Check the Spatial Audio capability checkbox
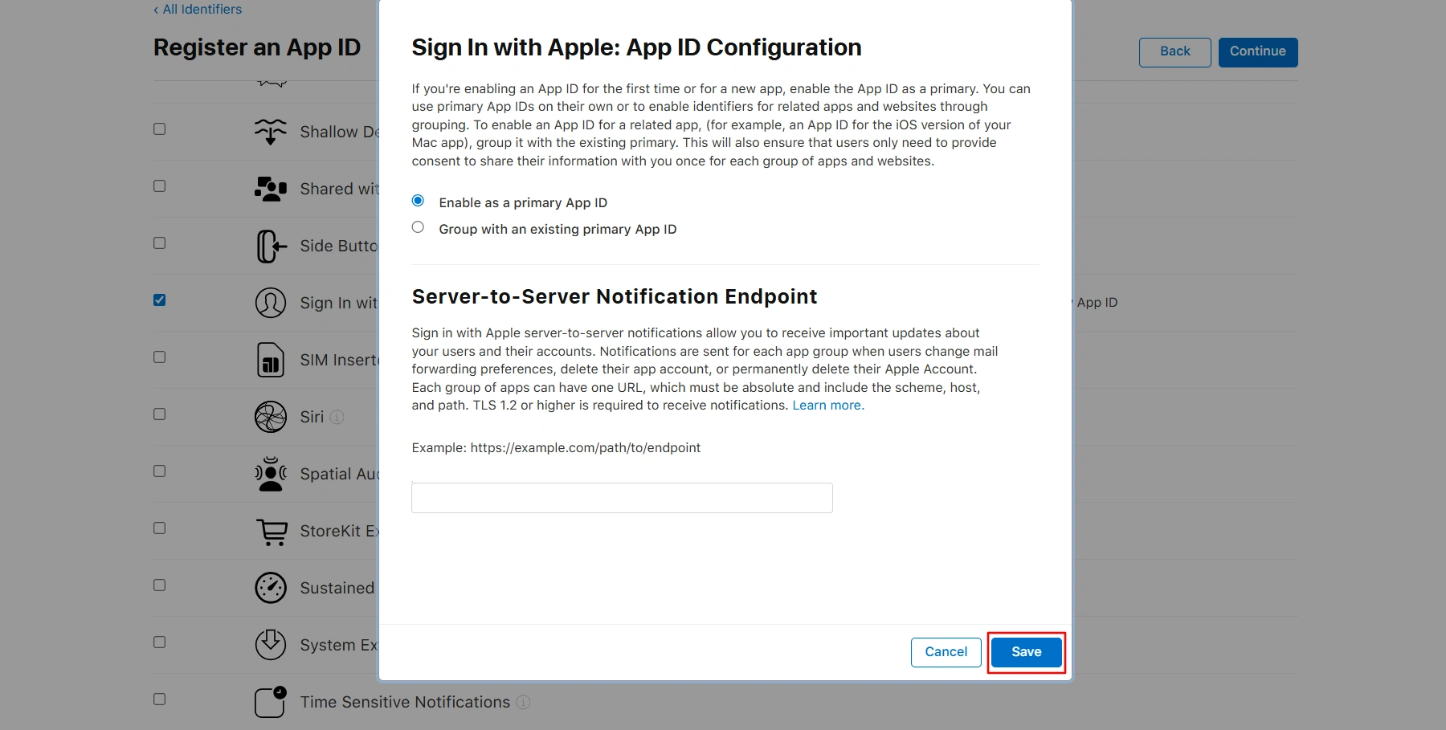Screen dimensions: 1446x730 pos(160,471)
